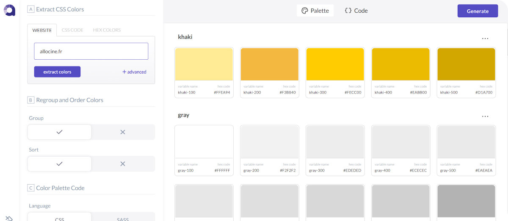Viewport: 508px width, 221px height.
Task: Click the gray-400 variable name
Action: coord(383,171)
